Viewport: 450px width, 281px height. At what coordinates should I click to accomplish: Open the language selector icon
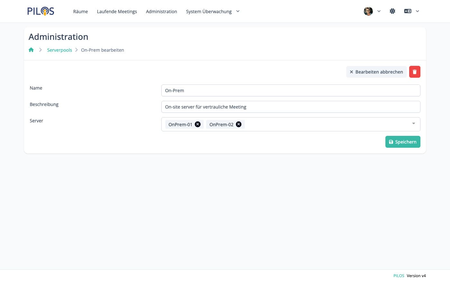pyautogui.click(x=408, y=11)
